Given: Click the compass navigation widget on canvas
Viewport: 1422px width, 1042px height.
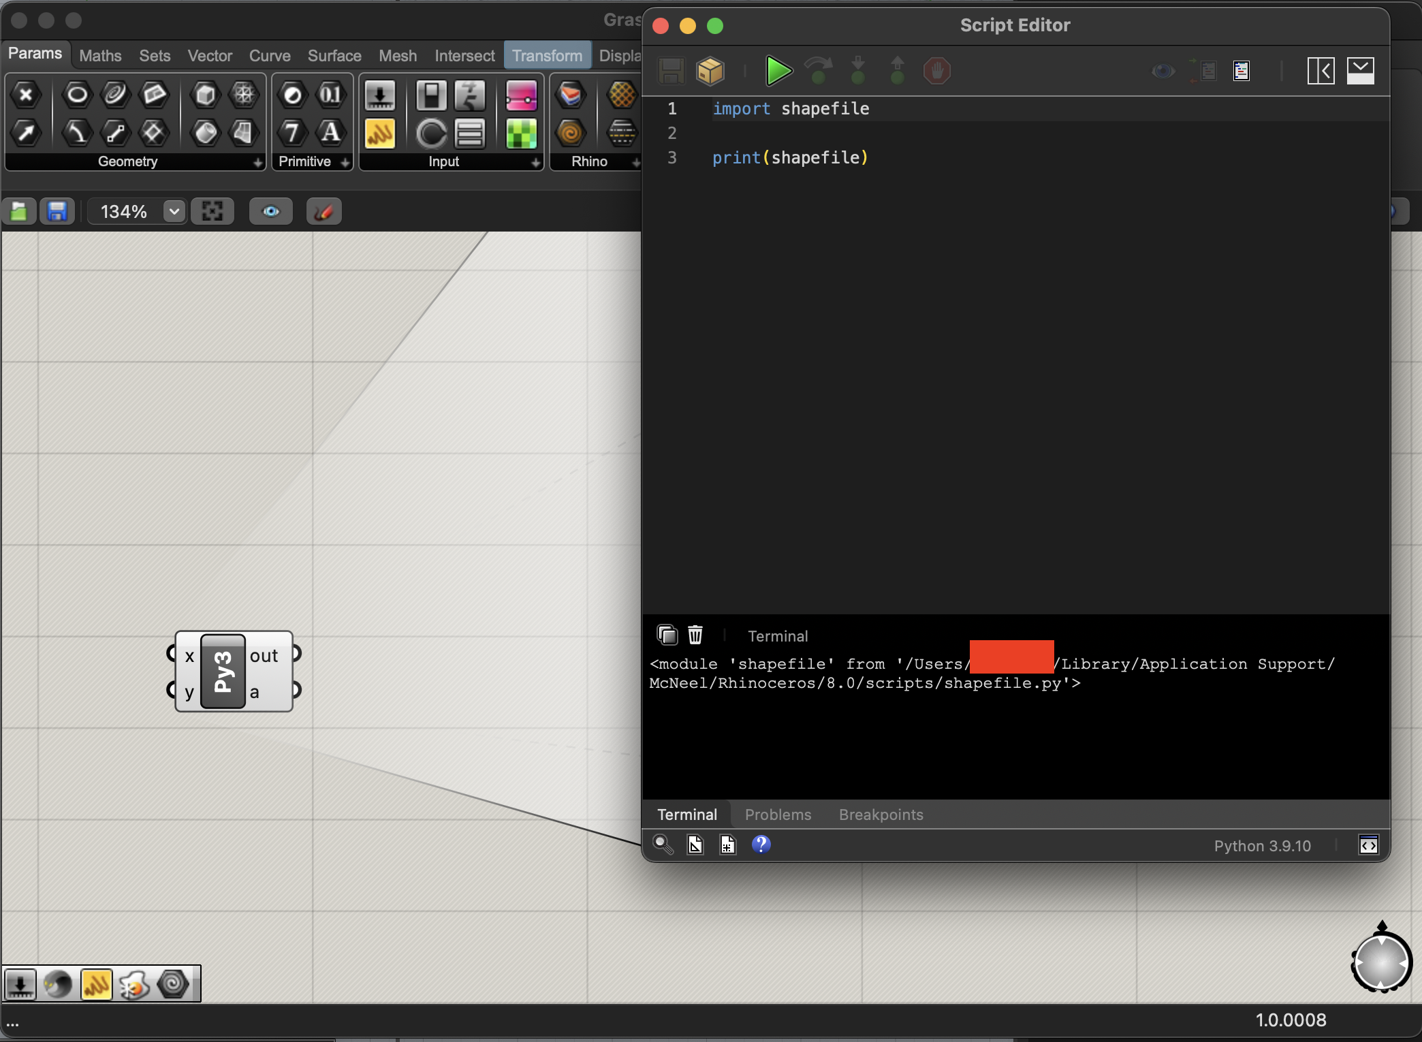Looking at the screenshot, I should coord(1381,962).
